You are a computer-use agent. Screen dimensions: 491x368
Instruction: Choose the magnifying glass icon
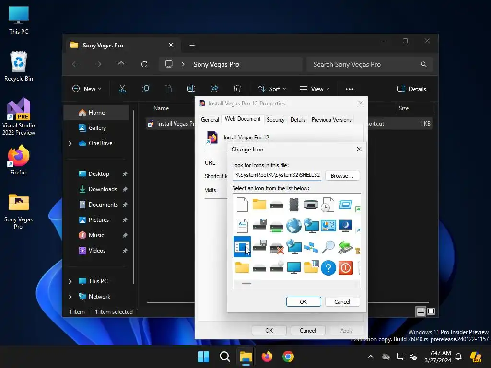click(x=328, y=247)
